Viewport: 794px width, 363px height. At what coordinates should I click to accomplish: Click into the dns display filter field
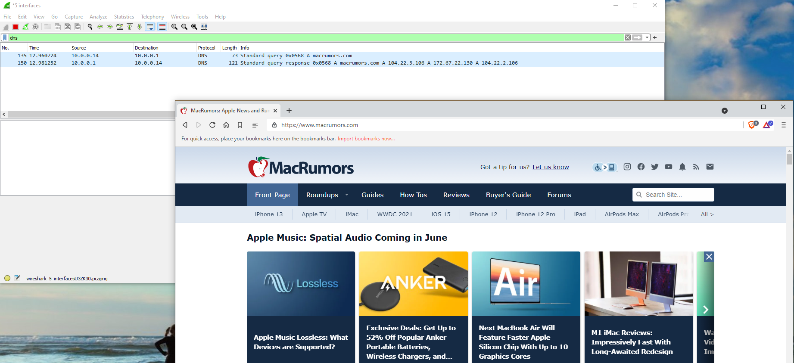[316, 37]
